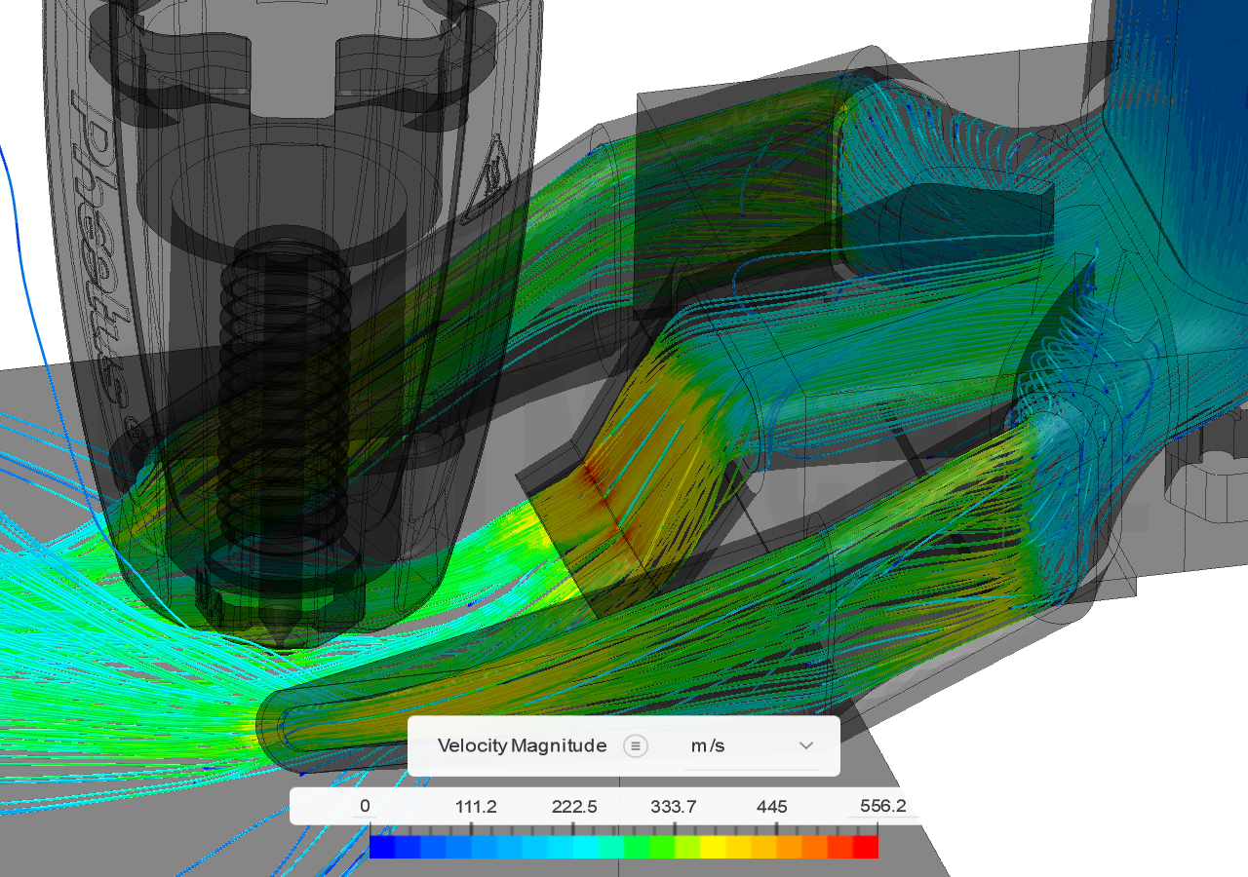Select the minimum value 0 on the scale

(365, 806)
